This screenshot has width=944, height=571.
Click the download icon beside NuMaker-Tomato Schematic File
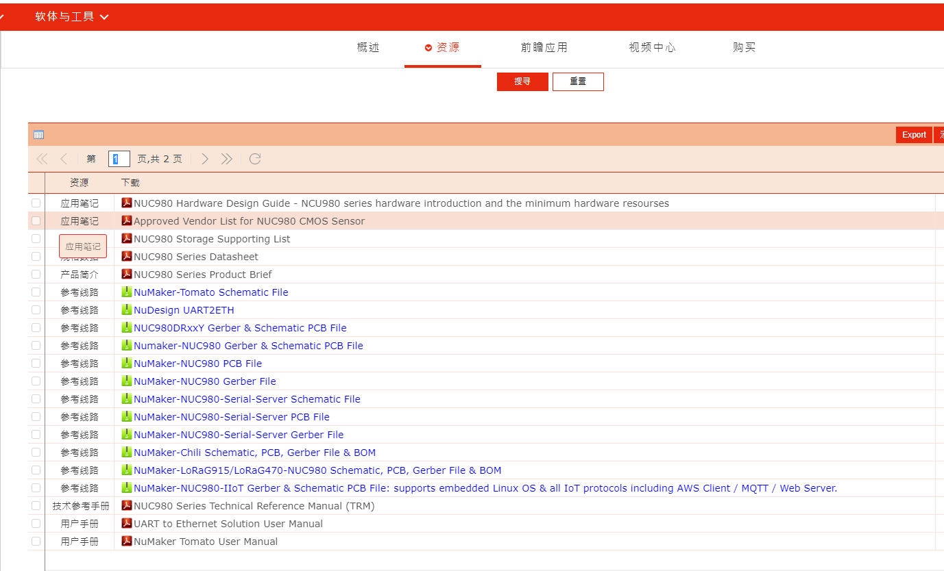coord(127,292)
